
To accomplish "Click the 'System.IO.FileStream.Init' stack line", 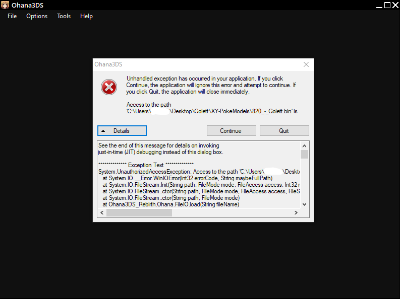I will pos(201,185).
